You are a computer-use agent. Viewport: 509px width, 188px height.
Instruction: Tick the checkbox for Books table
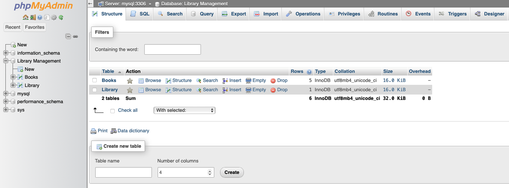(95, 81)
